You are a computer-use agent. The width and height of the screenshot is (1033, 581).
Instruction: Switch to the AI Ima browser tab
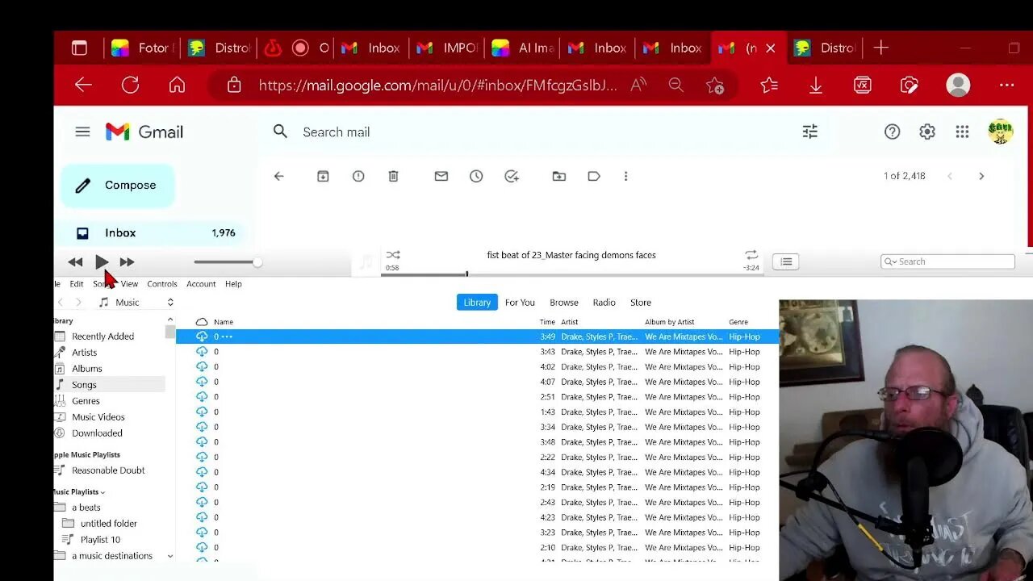click(x=522, y=48)
